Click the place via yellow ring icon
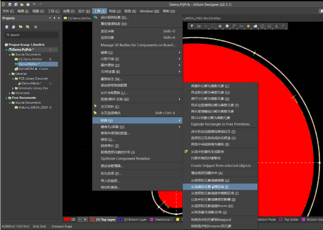 click(x=248, y=26)
